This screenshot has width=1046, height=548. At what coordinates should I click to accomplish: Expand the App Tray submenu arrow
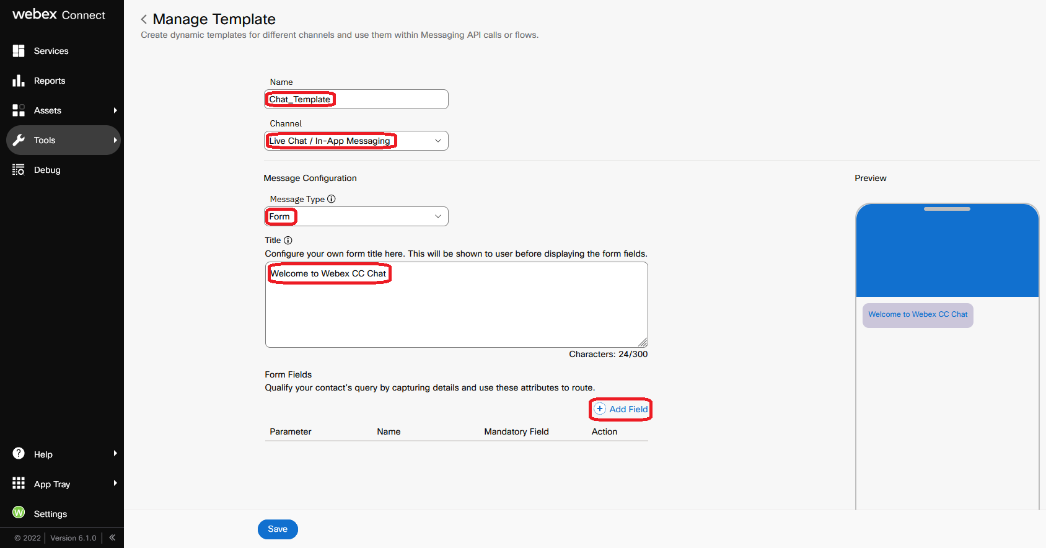coord(115,483)
